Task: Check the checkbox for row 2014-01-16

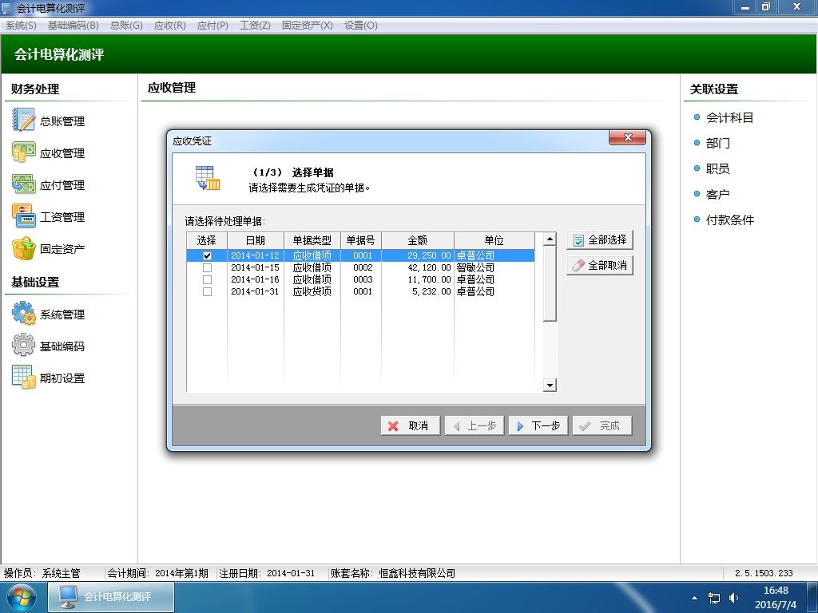Action: pyautogui.click(x=207, y=279)
